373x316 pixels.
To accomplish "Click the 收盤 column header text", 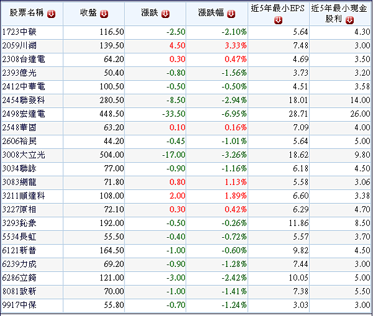I will 88,13.
